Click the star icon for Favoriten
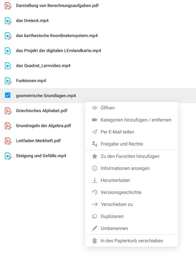This screenshot has height=264, width=196. point(95,156)
